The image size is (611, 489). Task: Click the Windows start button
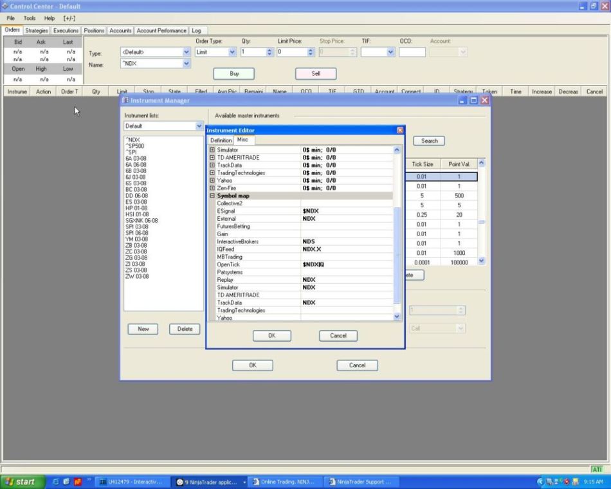tap(23, 482)
